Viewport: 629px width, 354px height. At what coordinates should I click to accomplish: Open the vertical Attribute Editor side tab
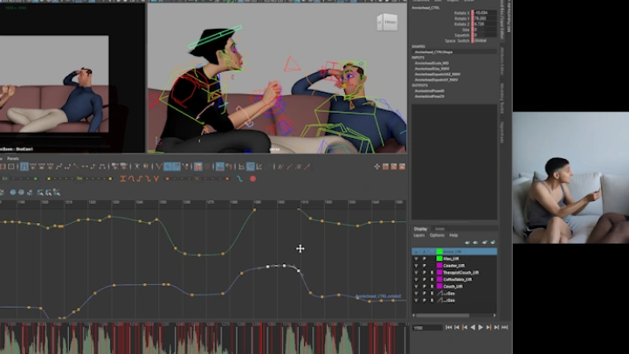pyautogui.click(x=502, y=61)
